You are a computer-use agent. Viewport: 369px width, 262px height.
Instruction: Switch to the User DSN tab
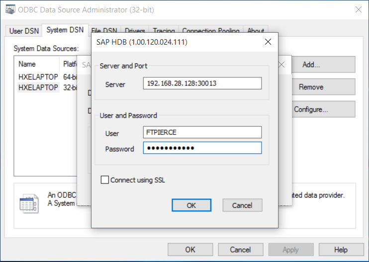pyautogui.click(x=24, y=31)
